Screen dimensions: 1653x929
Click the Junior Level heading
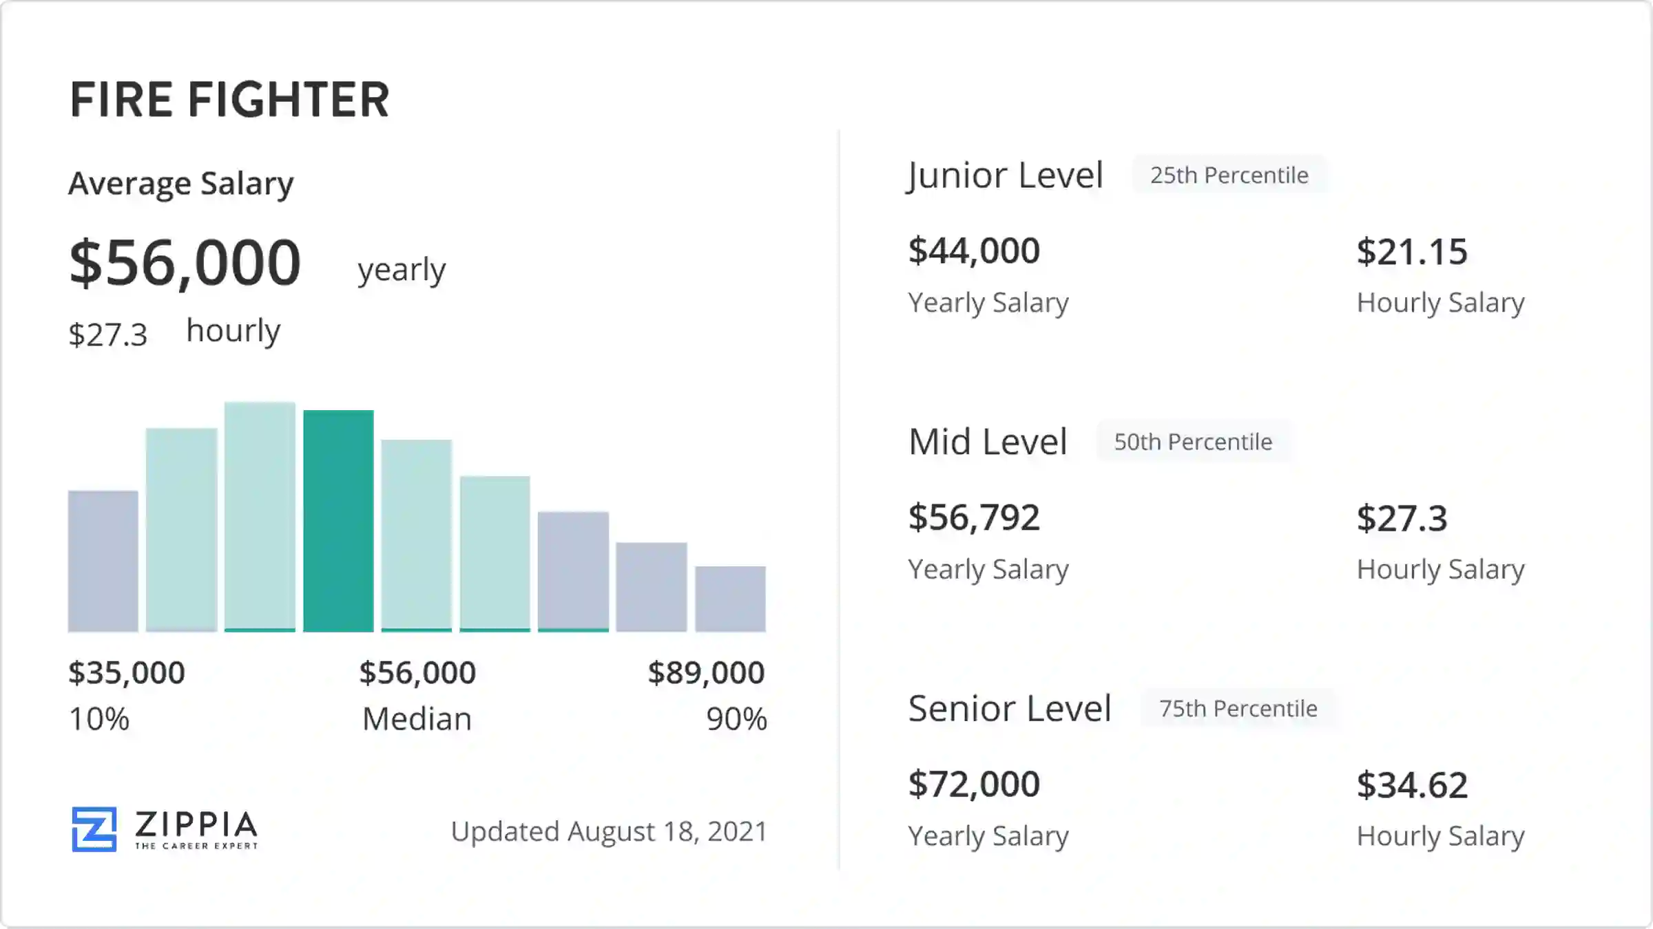pos(1005,175)
